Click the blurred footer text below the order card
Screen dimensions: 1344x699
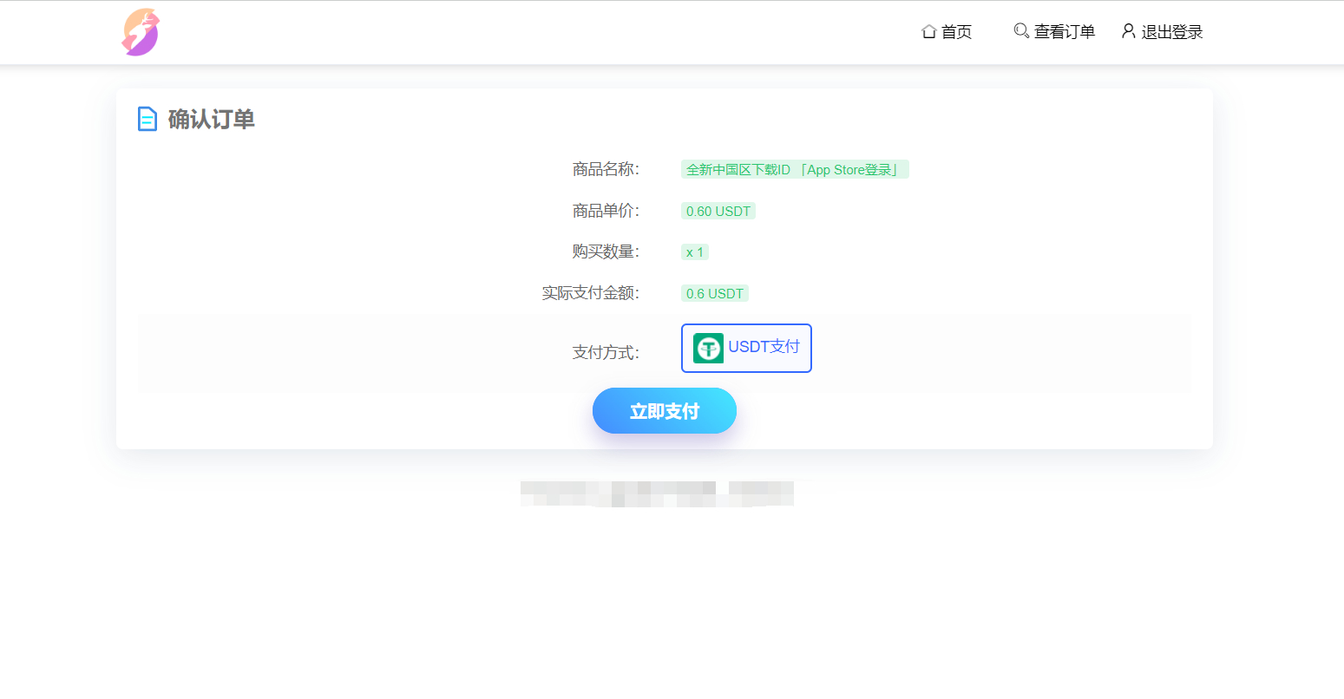pyautogui.click(x=657, y=493)
